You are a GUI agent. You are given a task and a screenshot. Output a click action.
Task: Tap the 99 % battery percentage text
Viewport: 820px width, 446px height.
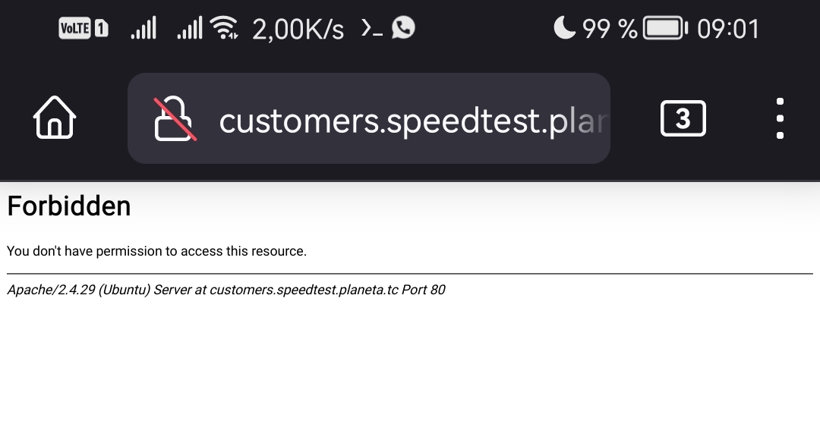pos(610,29)
